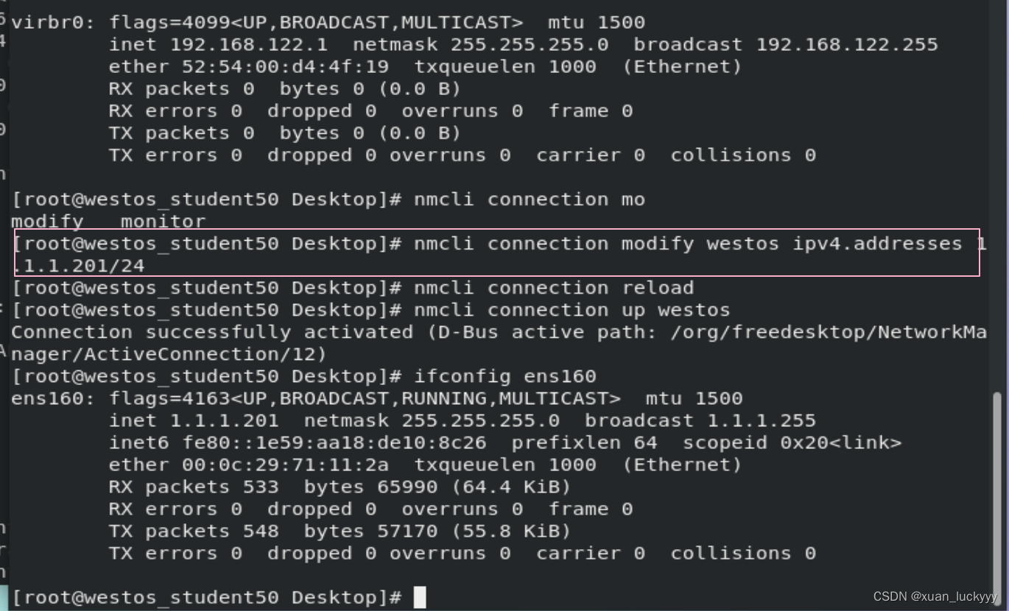Select the "monitor" autocomplete suggestion

(x=163, y=222)
